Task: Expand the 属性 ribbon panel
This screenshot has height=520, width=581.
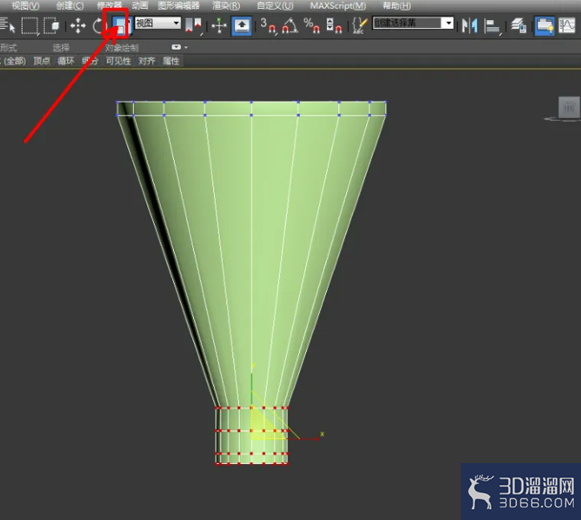Action: (171, 61)
